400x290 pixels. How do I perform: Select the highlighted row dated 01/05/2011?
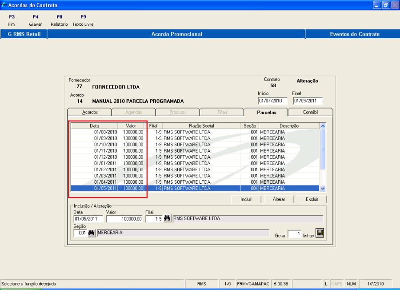[x=195, y=189]
